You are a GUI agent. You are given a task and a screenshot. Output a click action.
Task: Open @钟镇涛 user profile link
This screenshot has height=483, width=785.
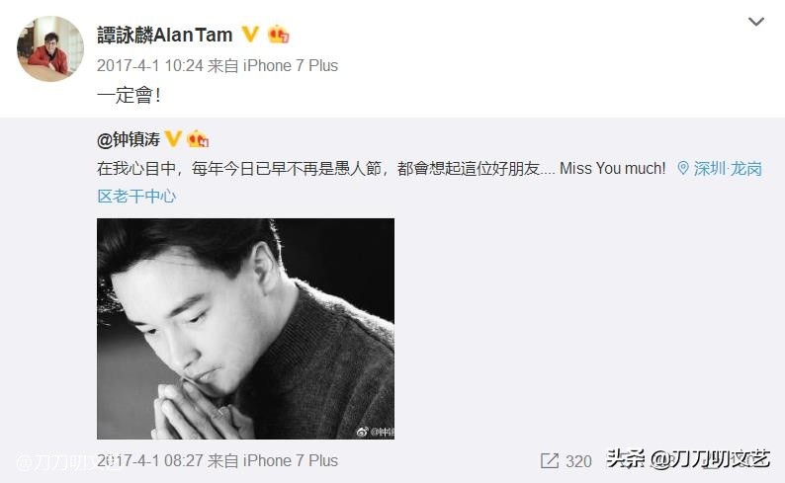pos(129,139)
